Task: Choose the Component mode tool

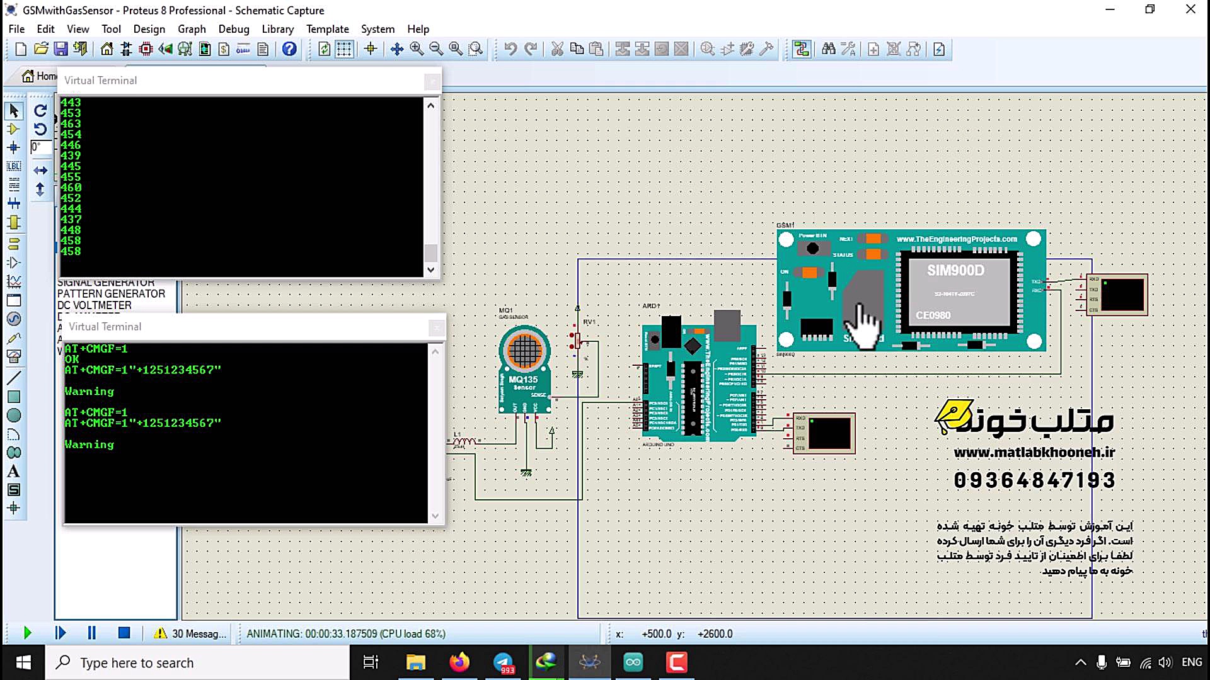Action: tap(14, 129)
